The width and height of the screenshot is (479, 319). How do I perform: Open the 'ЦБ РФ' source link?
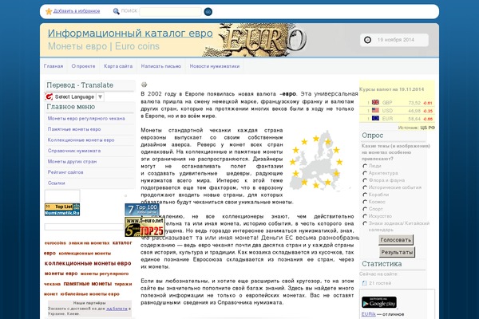pos(427,128)
